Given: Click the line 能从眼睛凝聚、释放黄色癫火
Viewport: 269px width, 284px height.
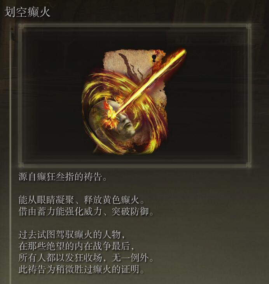Looking at the screenshot, I should click(81, 200).
